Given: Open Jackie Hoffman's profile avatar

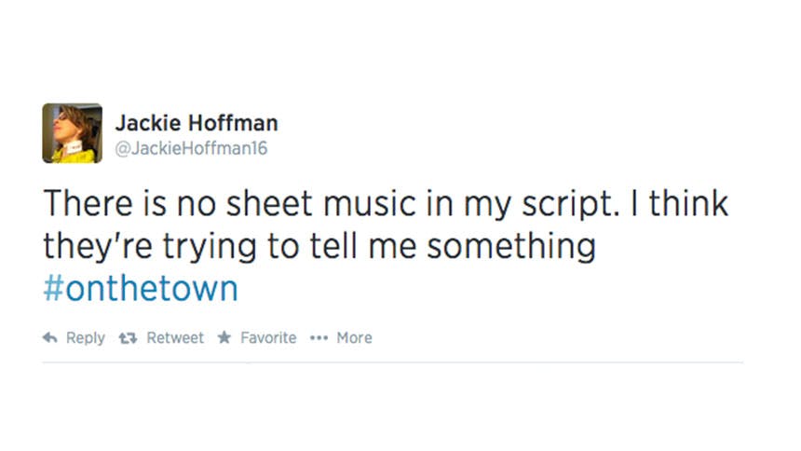Looking at the screenshot, I should 72,133.
